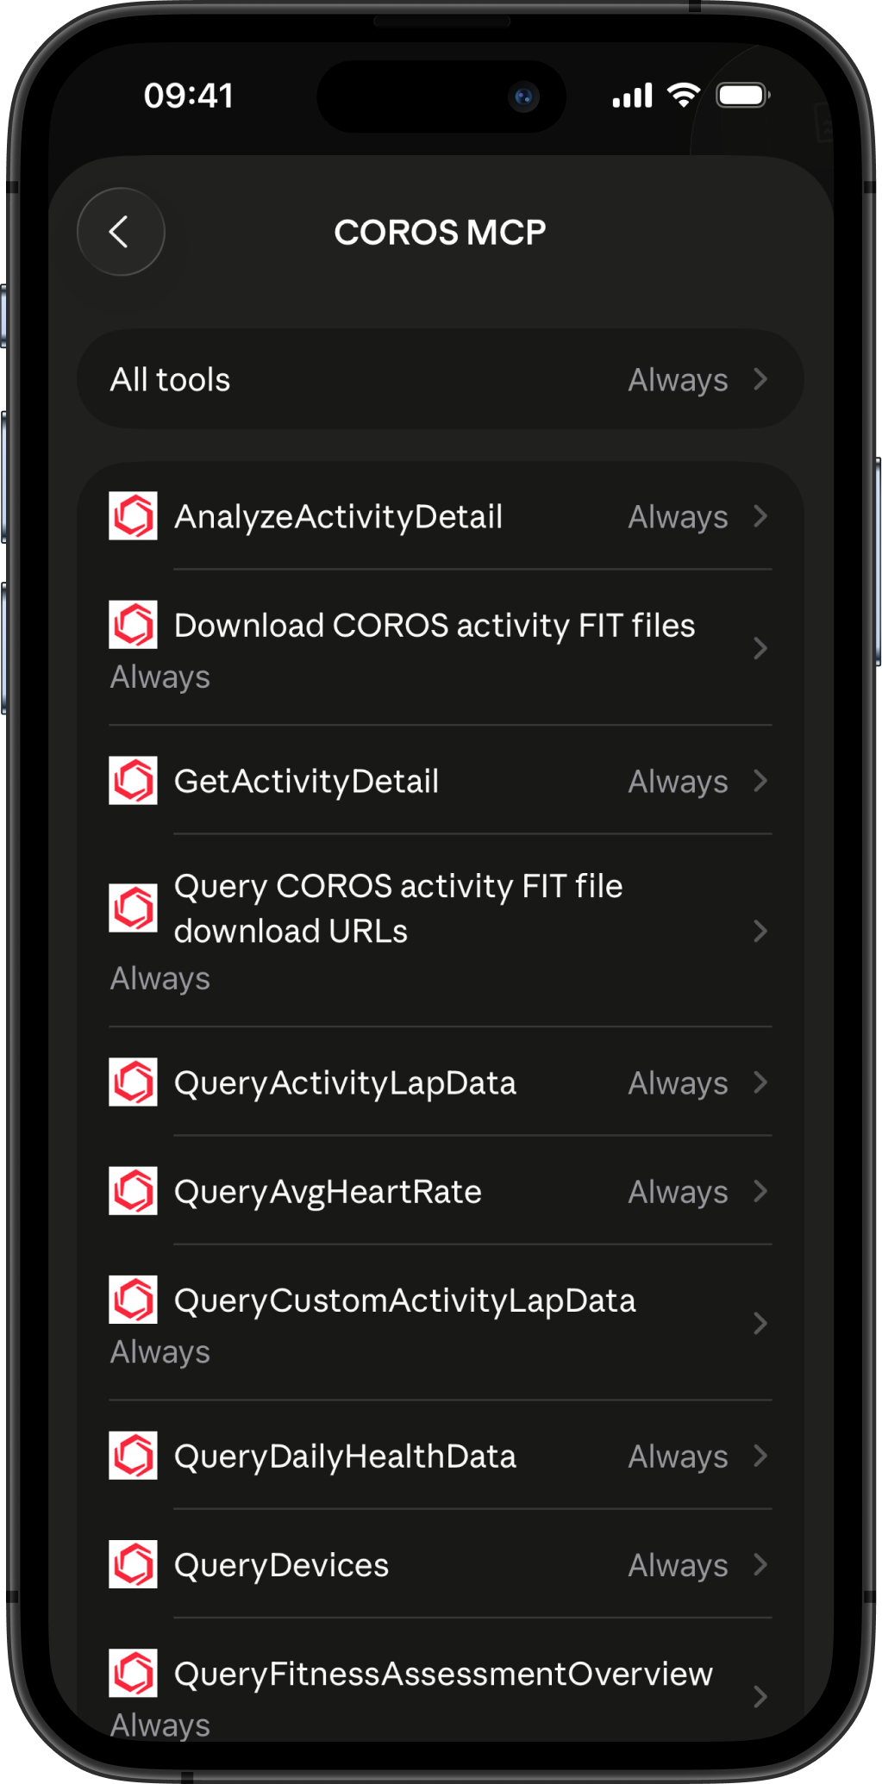Select the All tools label
This screenshot has height=1784, width=882.
[x=171, y=379]
